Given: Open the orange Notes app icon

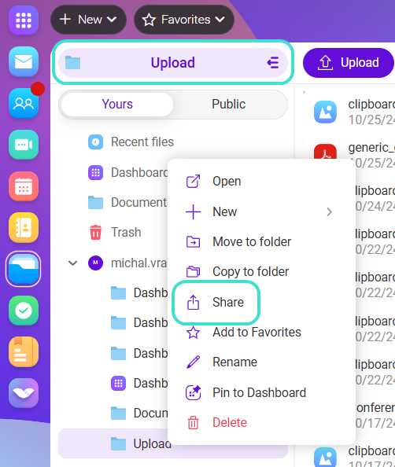Looking at the screenshot, I should point(24,352).
